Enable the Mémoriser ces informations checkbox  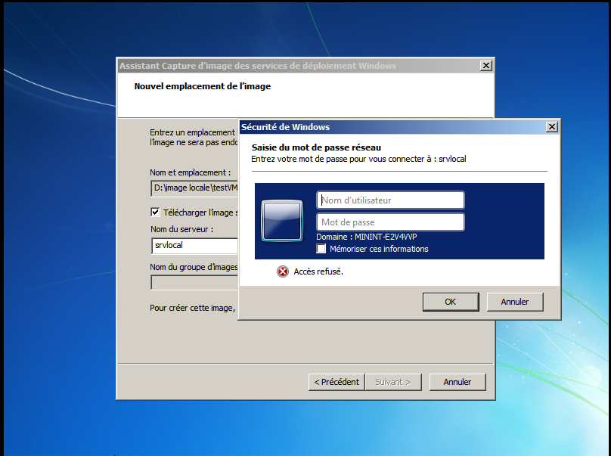tap(321, 249)
